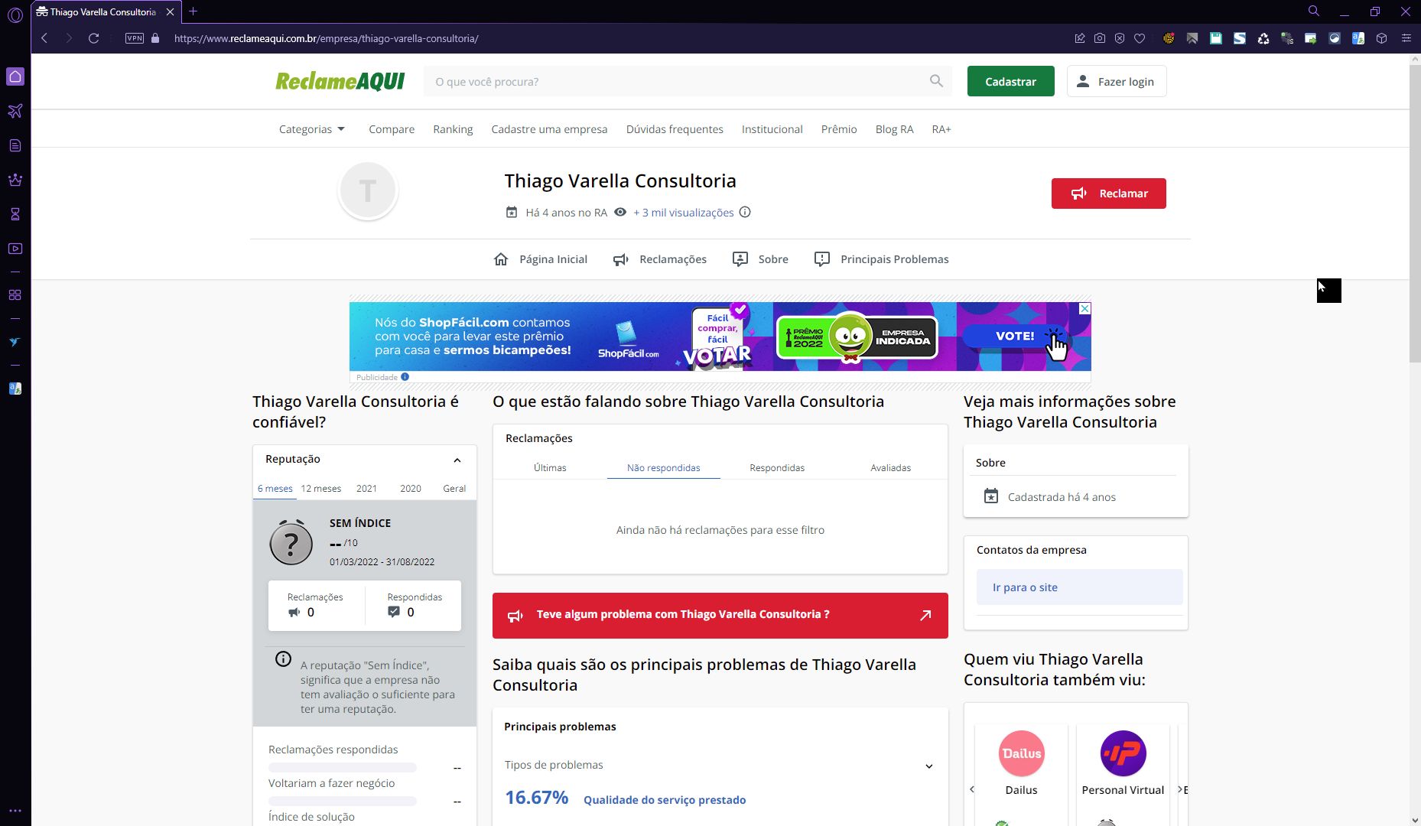The image size is (1421, 826).
Task: View site security lock information
Action: pos(155,38)
